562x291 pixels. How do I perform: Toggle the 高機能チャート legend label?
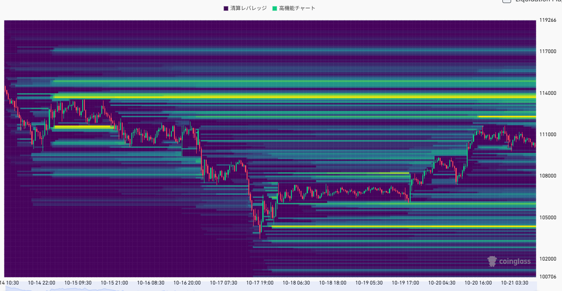[x=298, y=8]
